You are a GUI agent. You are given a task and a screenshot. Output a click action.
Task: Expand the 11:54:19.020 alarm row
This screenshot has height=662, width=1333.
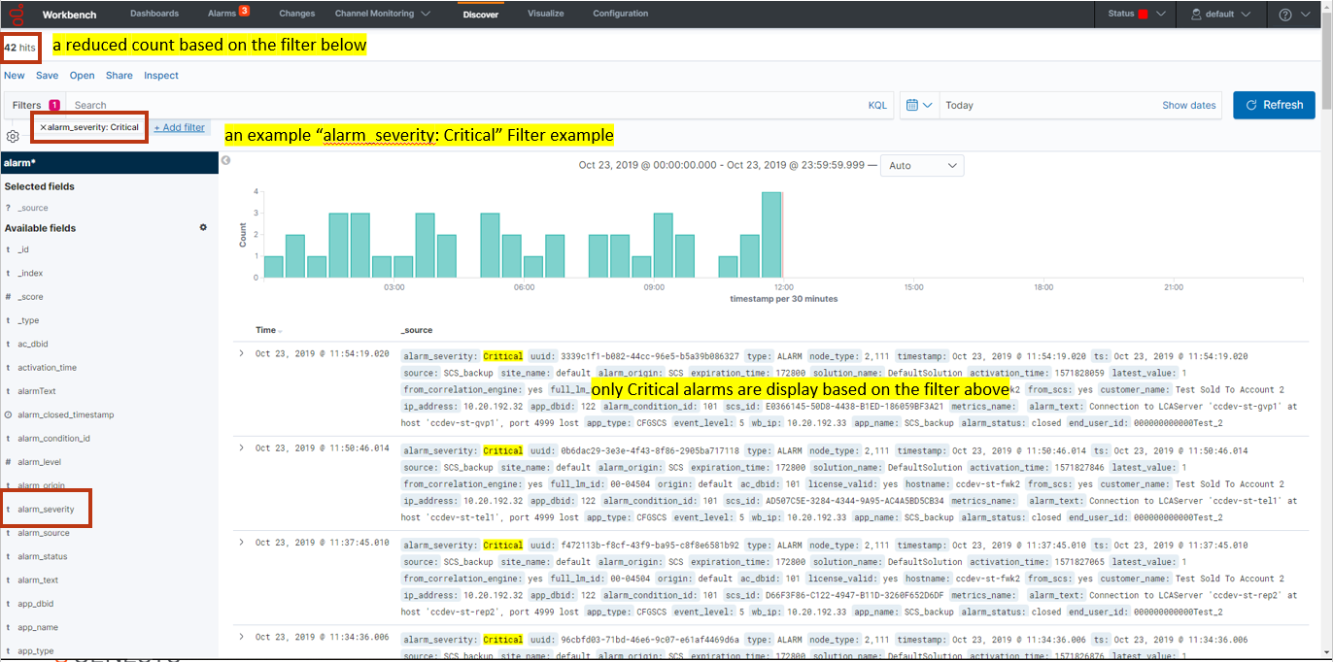(x=242, y=352)
